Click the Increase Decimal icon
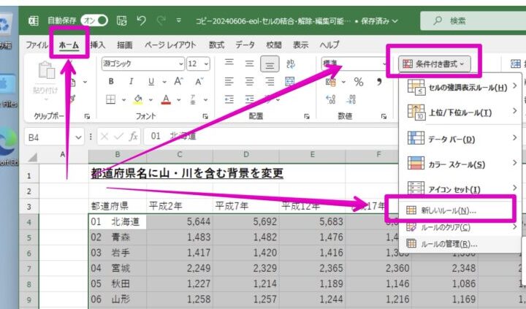Image resolution: width=526 pixels, height=309 pixels. coord(330,99)
